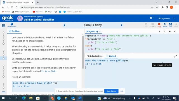179x101 pixels.
Task: Open browser extensions puzzle icon
Action: 162,7
